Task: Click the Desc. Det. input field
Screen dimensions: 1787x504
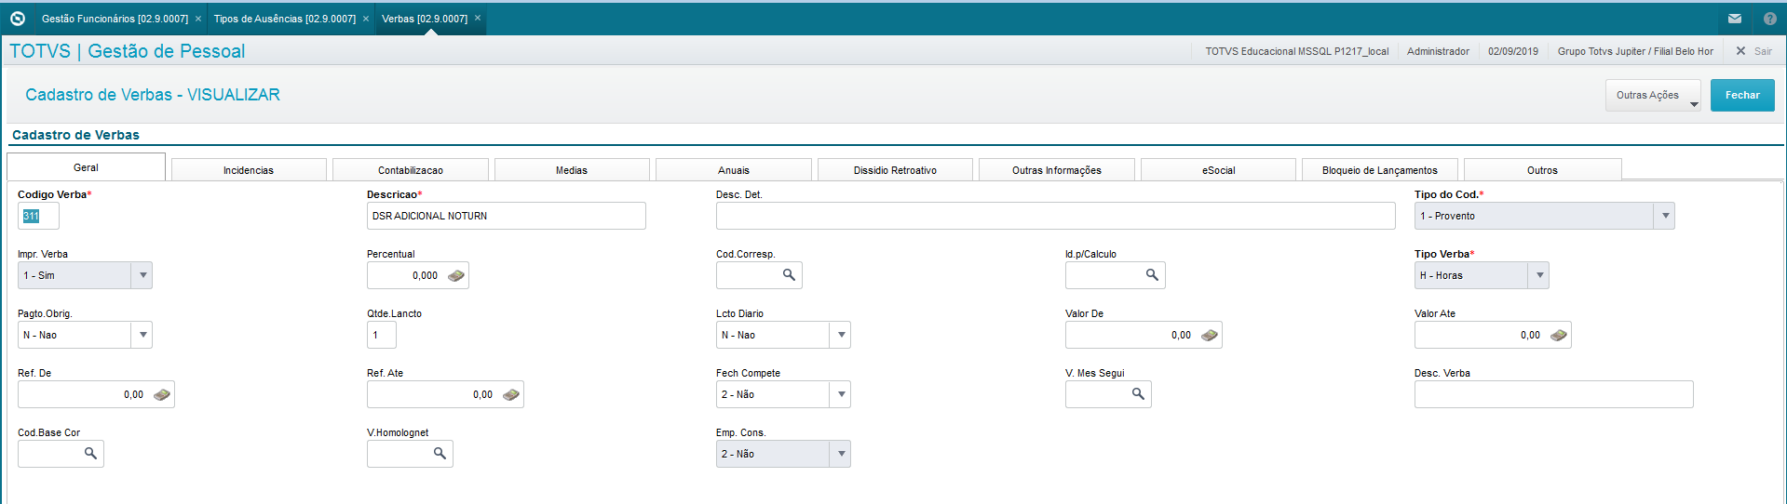Action: pos(1055,216)
